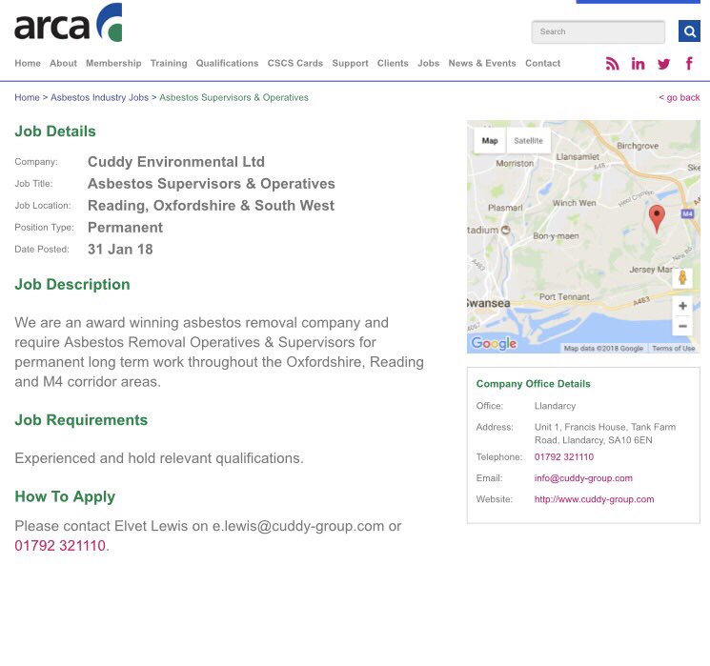Click job location Reading, Oxfordshire & South West

pyautogui.click(x=211, y=206)
